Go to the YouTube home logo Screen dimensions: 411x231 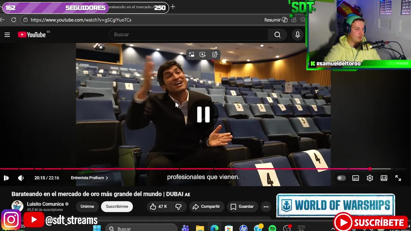tap(32, 35)
